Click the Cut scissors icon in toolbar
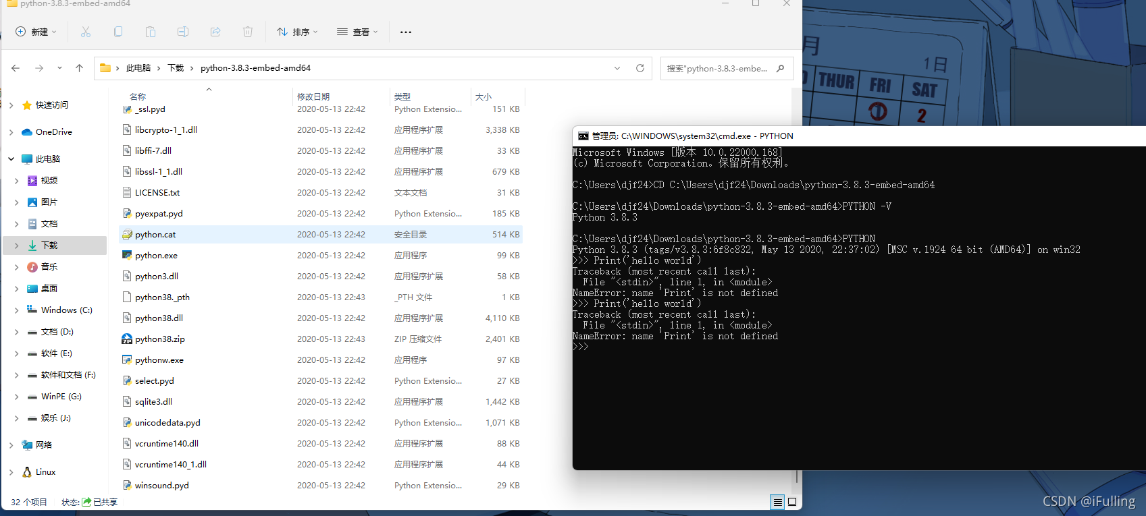Viewport: 1146px width, 516px height. click(86, 32)
